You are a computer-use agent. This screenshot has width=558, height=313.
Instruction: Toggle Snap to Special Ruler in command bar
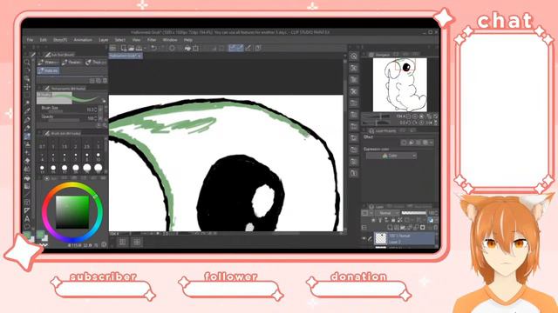pyautogui.click(x=241, y=48)
